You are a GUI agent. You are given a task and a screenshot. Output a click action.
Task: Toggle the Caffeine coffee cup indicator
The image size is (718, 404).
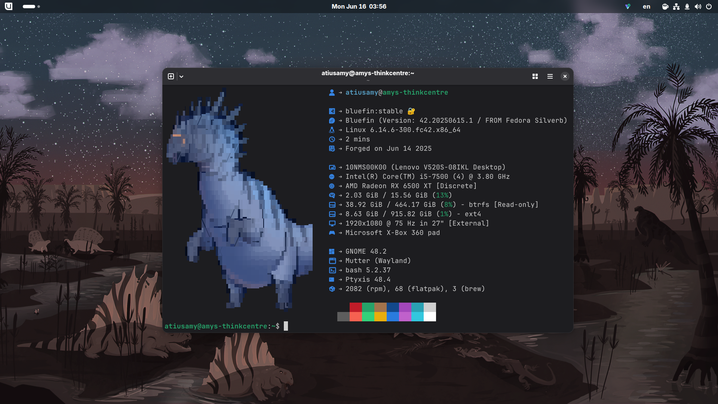665,6
